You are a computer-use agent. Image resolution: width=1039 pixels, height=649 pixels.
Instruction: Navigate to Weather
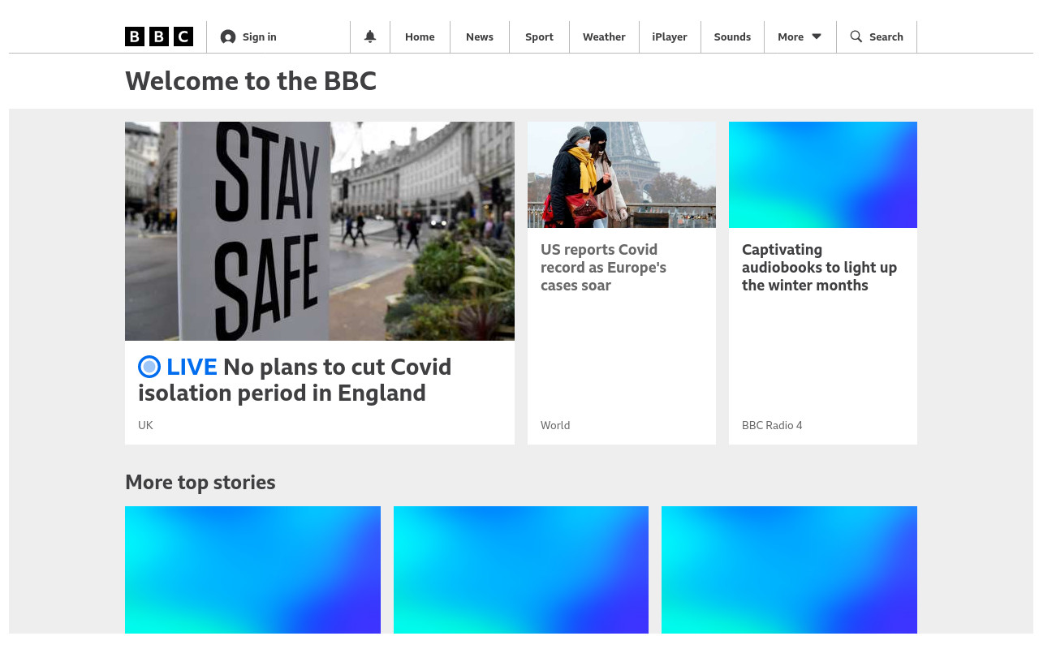pyautogui.click(x=604, y=37)
